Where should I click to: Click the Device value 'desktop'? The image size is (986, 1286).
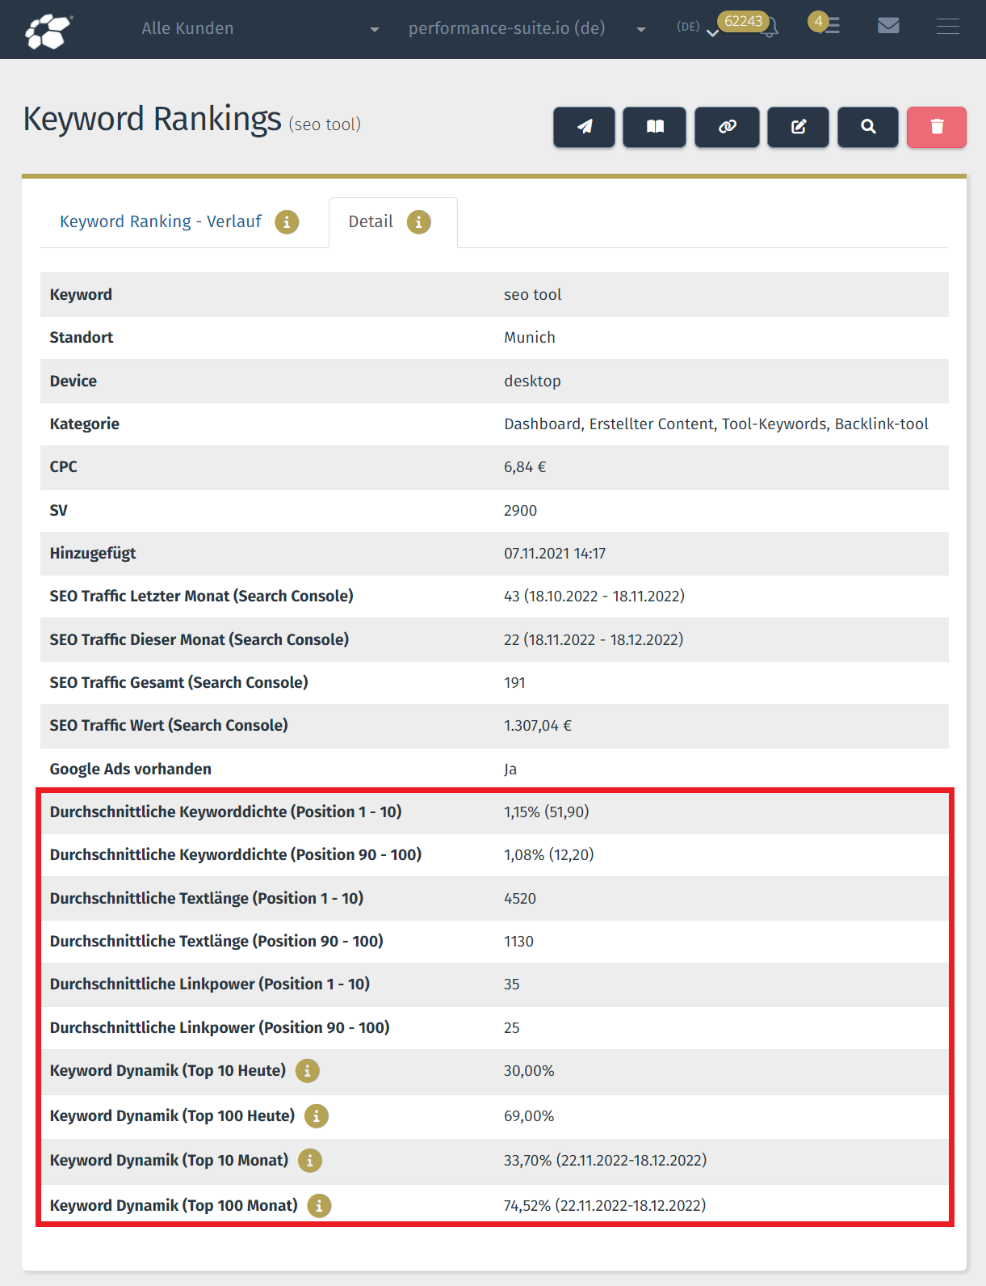(x=532, y=382)
